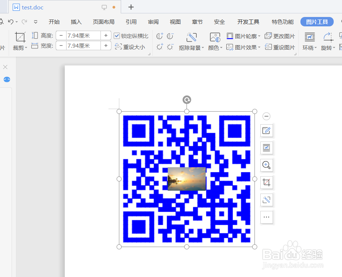Click picture style group dialog launcher arrow
The height and width of the screenshot is (277, 342).
(295, 54)
